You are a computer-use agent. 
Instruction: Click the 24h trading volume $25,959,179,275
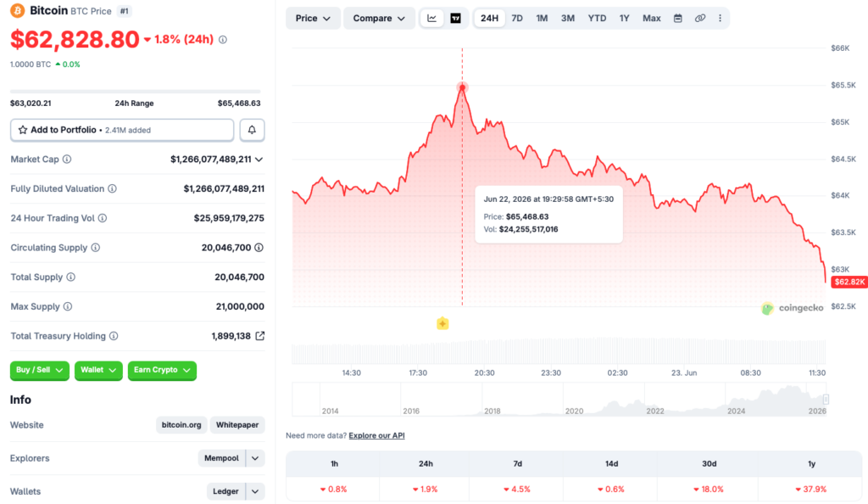229,218
